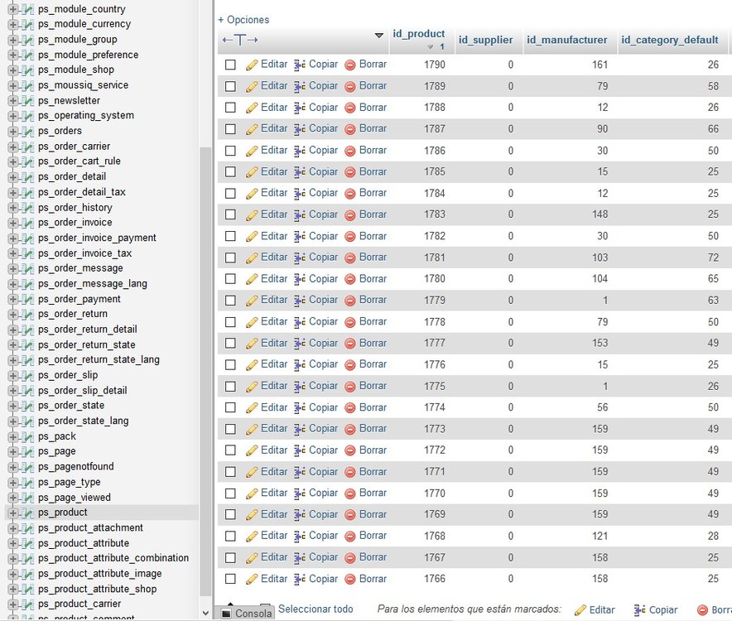This screenshot has height=621, width=732.
Task: Click the Consola terminal icon
Action: coord(226,613)
